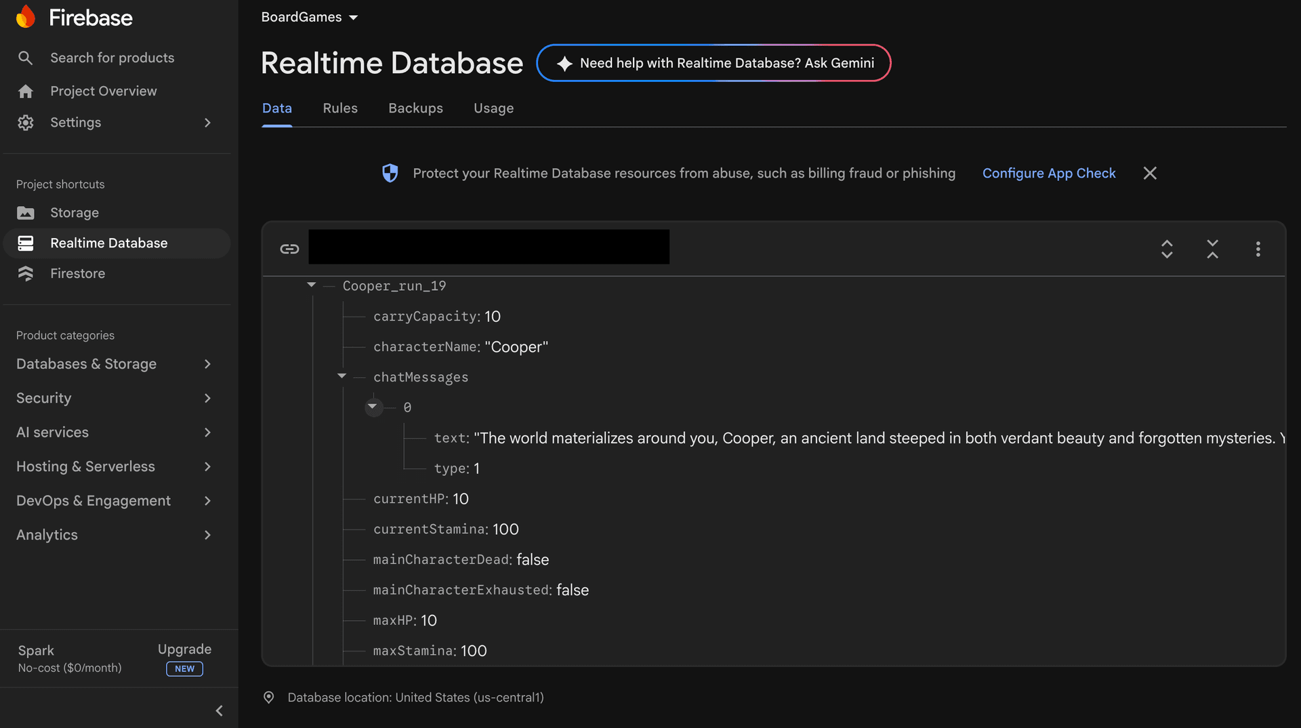Select the chat message text row
The image size is (1301, 728).
pyautogui.click(x=859, y=438)
